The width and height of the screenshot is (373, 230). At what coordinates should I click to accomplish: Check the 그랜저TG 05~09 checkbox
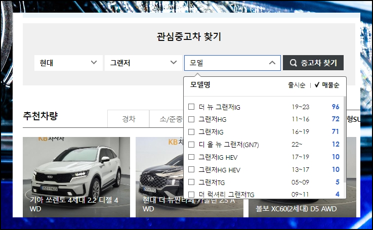coord(191,182)
